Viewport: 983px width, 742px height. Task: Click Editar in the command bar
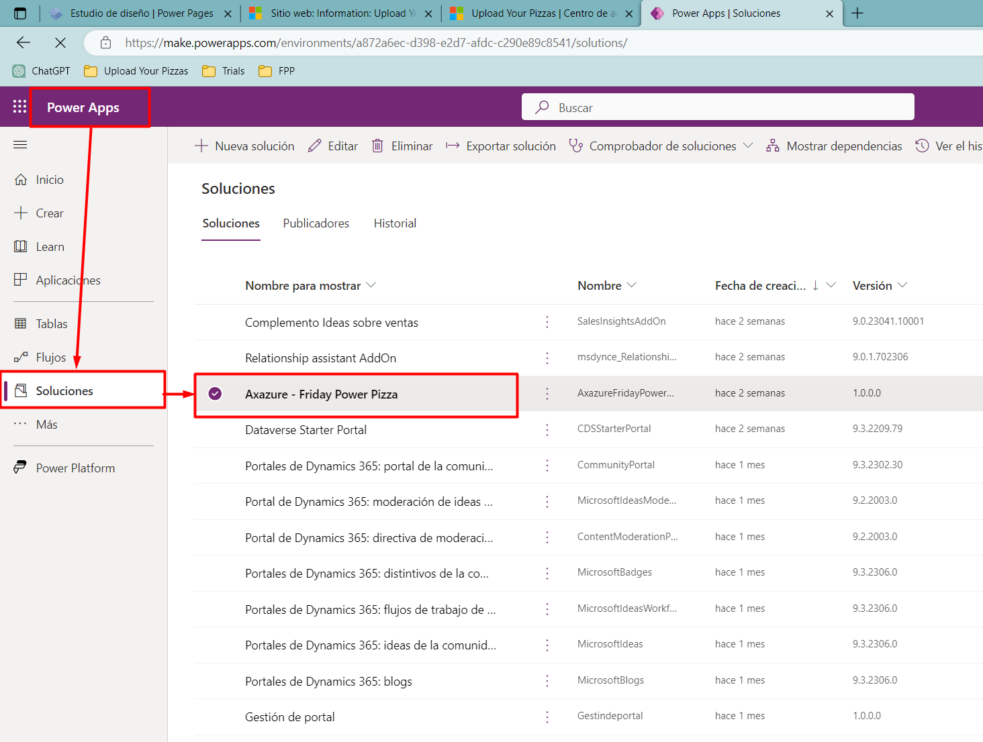(x=333, y=146)
